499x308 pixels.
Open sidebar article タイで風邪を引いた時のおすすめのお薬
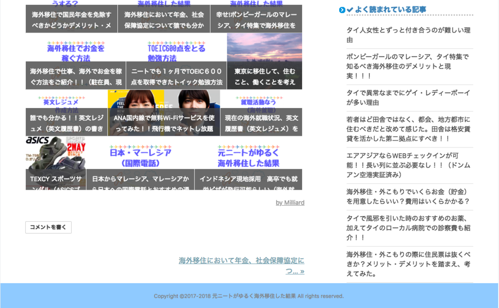click(408, 228)
